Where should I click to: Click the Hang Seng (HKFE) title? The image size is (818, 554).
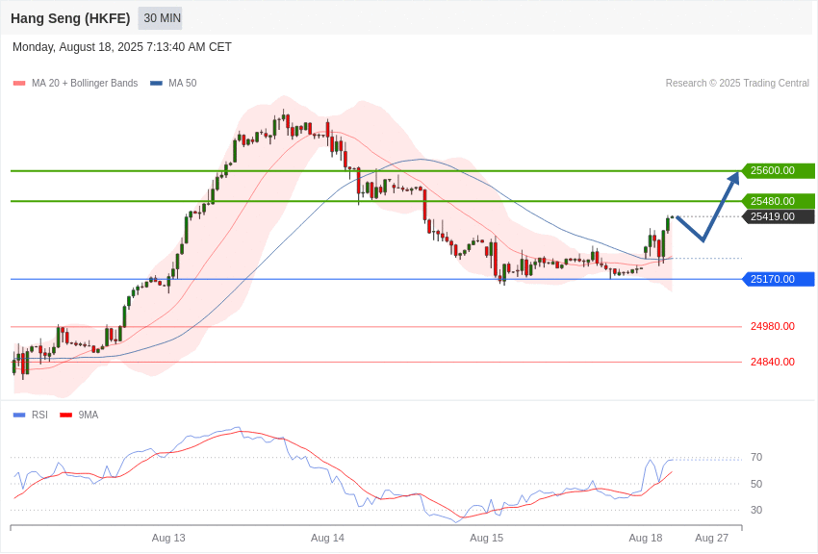(x=70, y=18)
